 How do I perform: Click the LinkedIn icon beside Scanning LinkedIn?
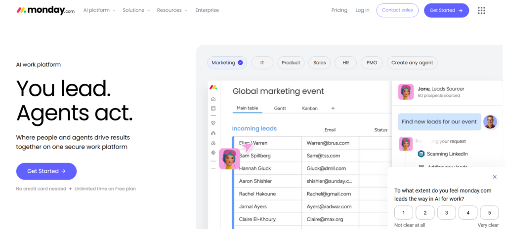coord(421,154)
